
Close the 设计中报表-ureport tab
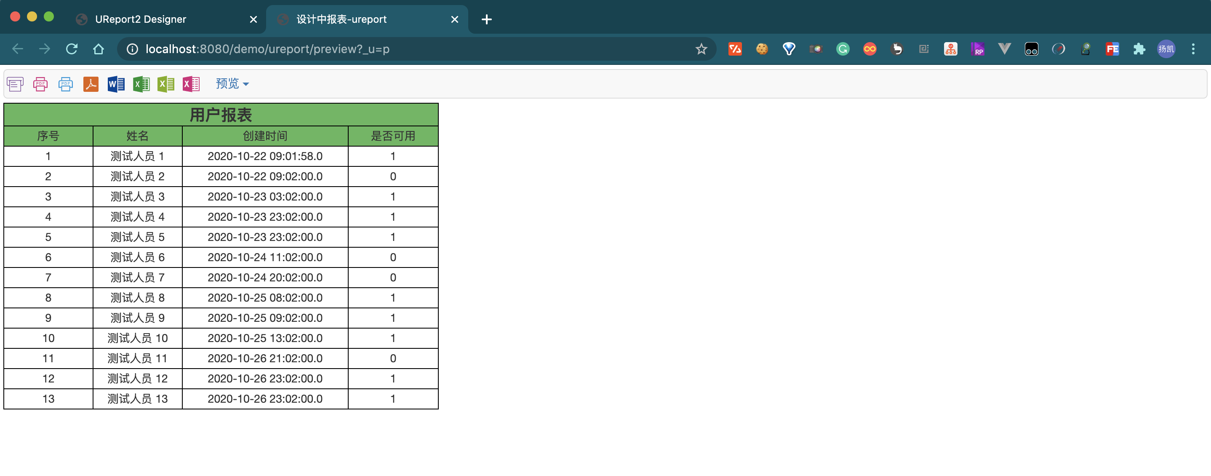pyautogui.click(x=455, y=19)
